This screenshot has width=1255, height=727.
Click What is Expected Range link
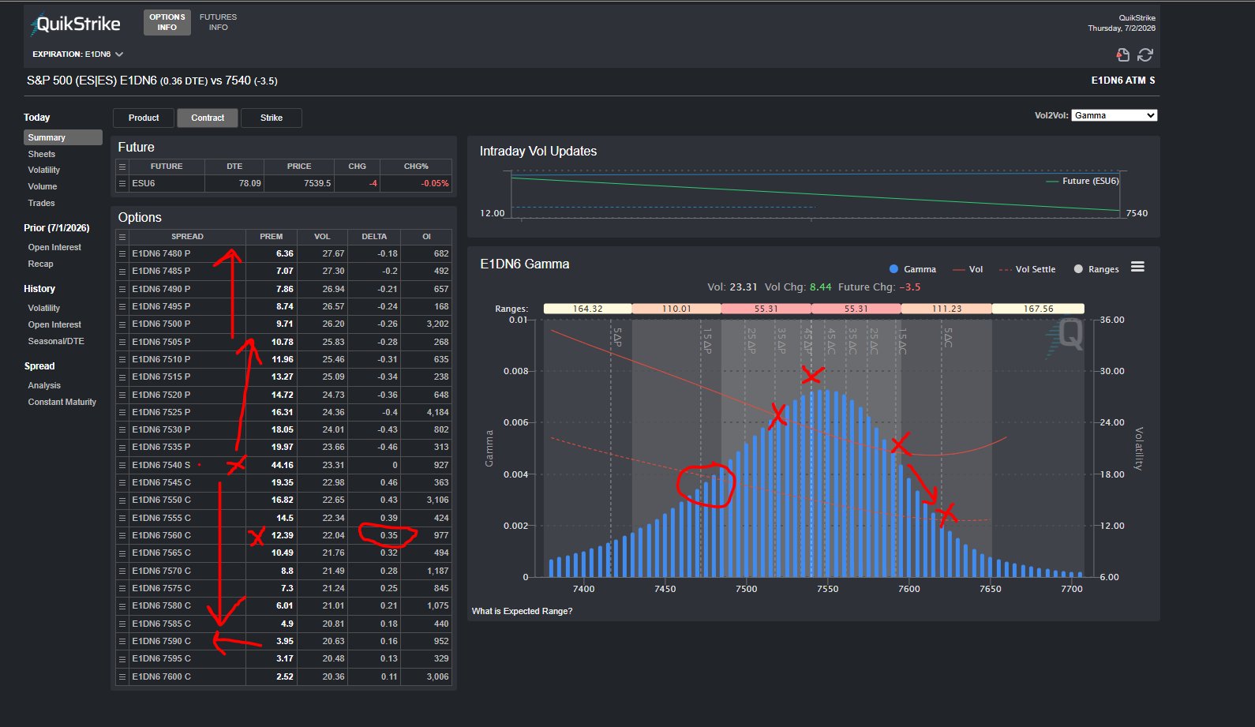[x=522, y=611]
